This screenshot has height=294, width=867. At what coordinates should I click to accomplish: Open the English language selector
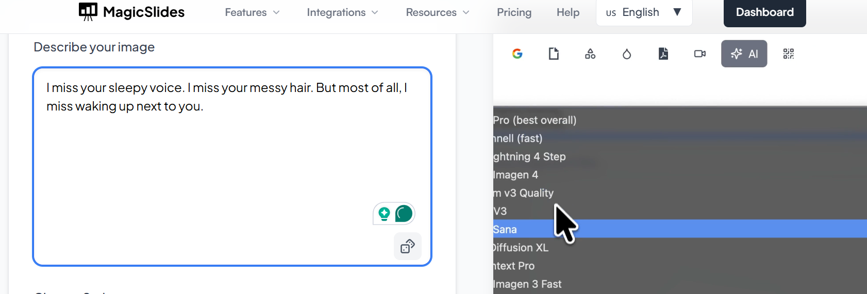[644, 12]
